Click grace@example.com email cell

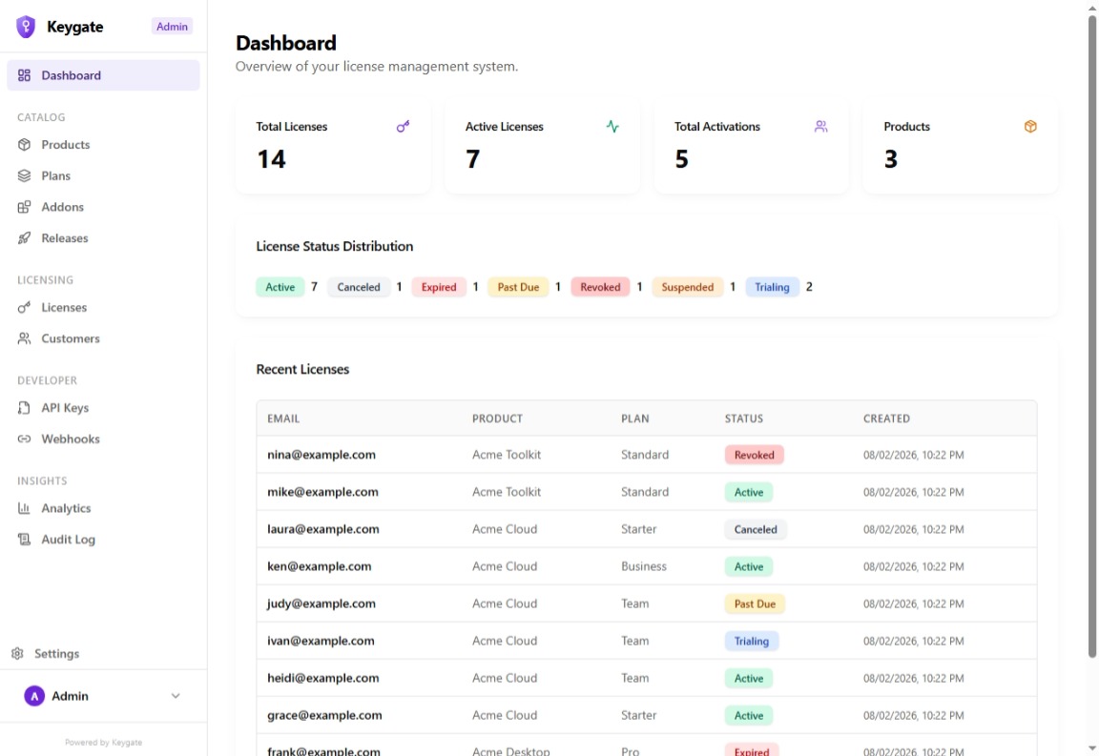[324, 715]
